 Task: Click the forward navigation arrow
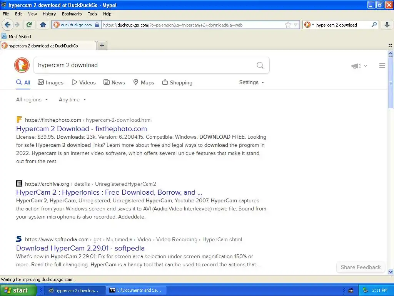point(17,25)
